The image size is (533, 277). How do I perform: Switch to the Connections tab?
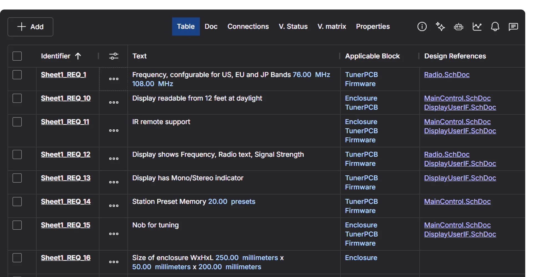(248, 27)
